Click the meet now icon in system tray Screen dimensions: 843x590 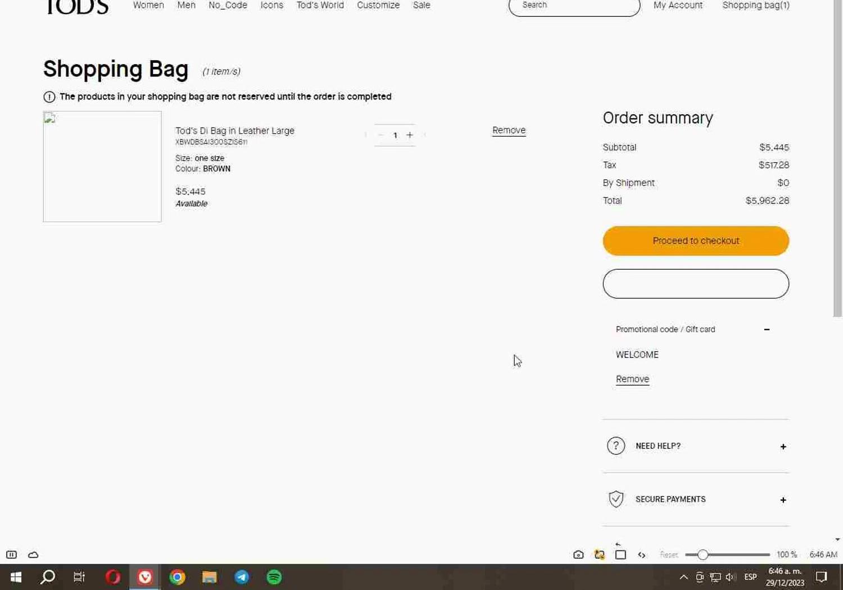[700, 577]
